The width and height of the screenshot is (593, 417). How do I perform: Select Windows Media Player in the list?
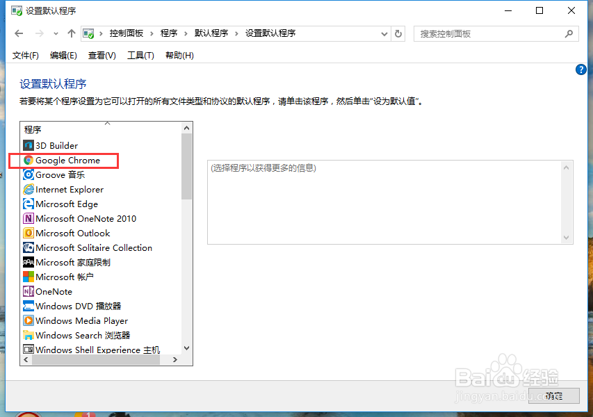[82, 321]
